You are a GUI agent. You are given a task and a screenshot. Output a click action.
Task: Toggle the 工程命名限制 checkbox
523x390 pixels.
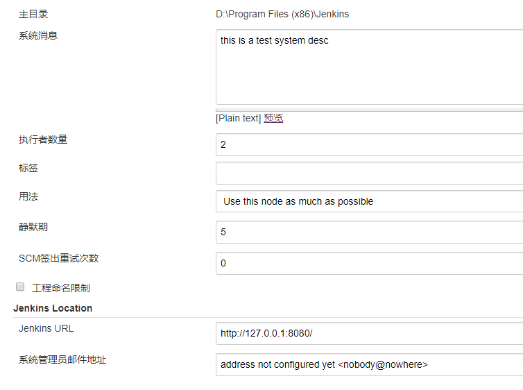pyautogui.click(x=20, y=287)
